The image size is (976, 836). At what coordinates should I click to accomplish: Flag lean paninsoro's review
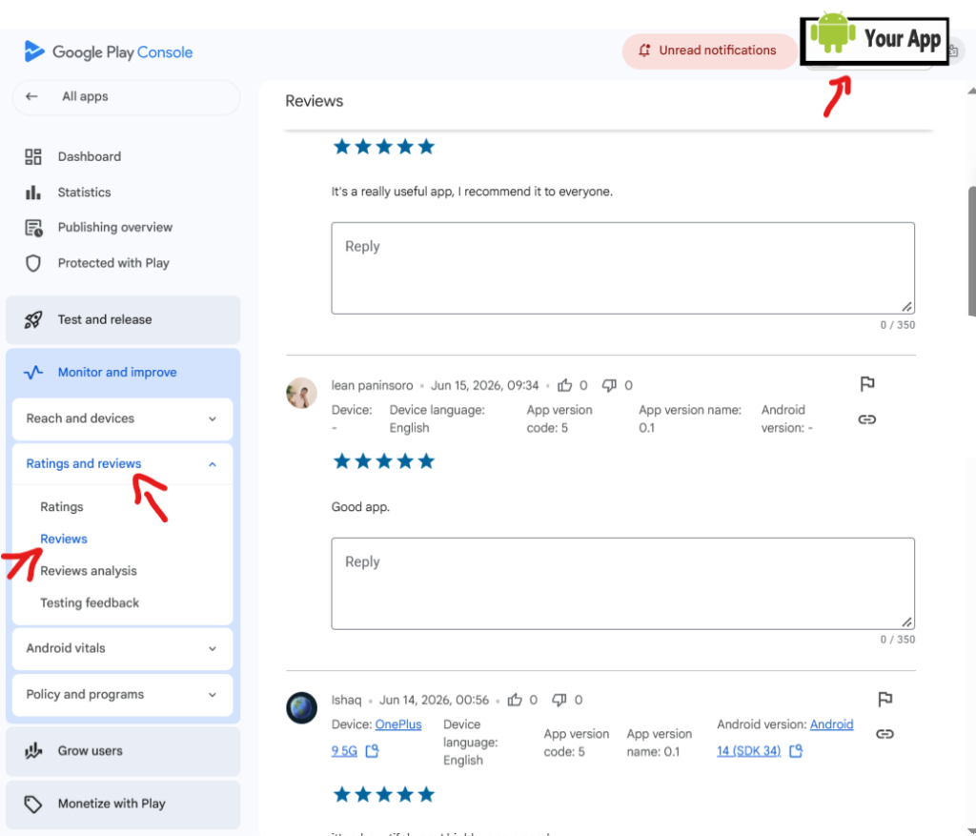[867, 383]
